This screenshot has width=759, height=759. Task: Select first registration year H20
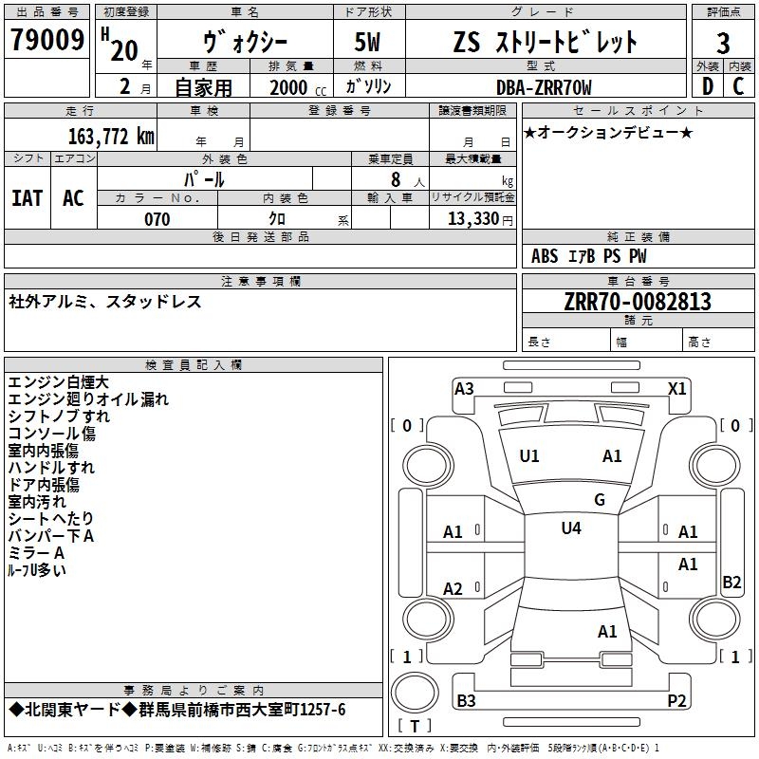pyautogui.click(x=120, y=45)
